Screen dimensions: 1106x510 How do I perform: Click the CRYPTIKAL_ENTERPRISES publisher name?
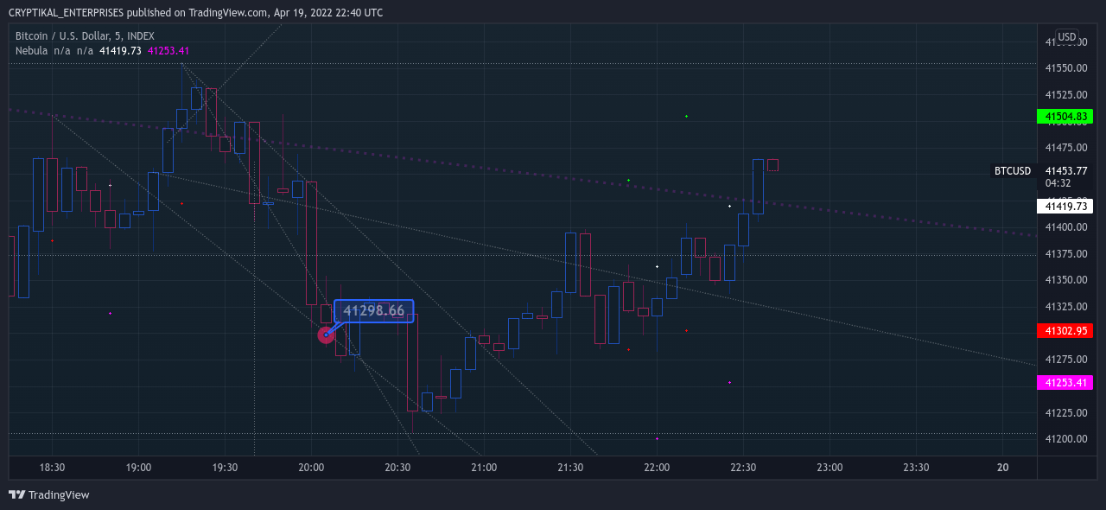coord(66,13)
